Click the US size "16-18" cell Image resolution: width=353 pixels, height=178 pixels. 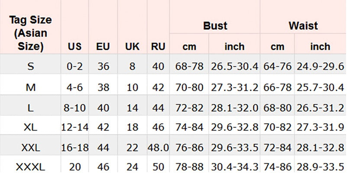click(x=74, y=148)
